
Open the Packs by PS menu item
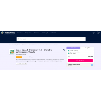point(45,33)
